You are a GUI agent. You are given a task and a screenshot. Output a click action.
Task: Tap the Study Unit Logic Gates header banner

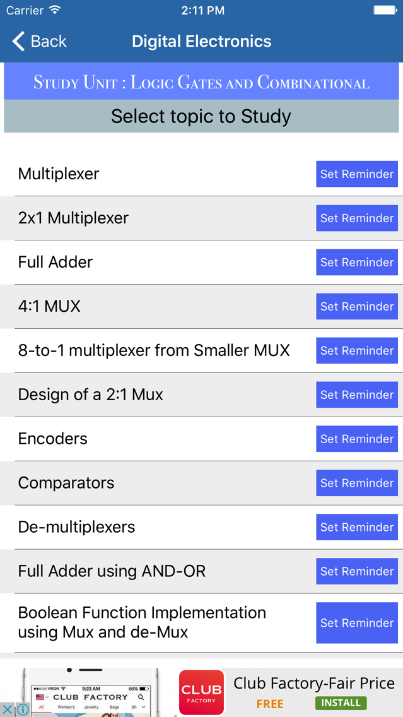pyautogui.click(x=202, y=82)
